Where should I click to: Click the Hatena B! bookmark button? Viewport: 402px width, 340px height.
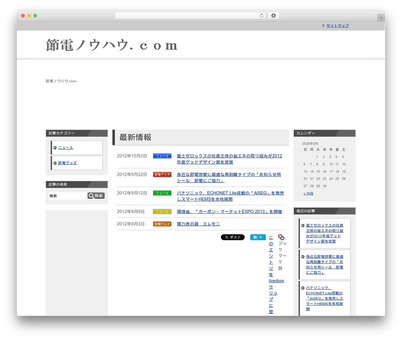[258, 237]
